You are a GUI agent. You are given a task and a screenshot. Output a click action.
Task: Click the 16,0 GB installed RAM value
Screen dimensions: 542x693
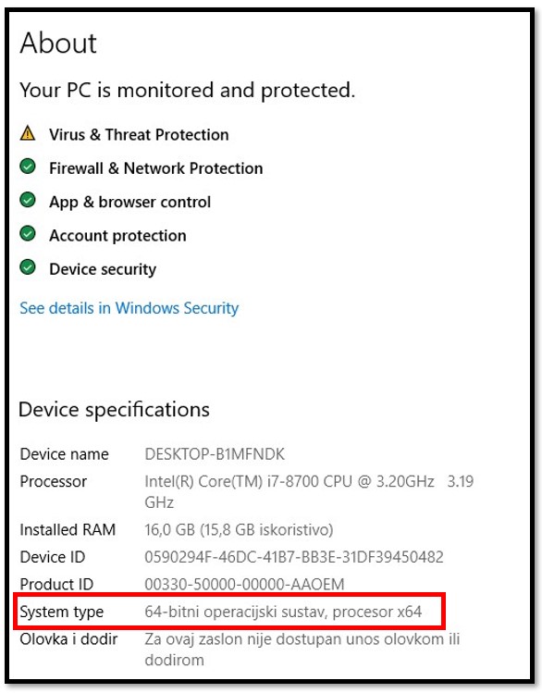point(239,529)
